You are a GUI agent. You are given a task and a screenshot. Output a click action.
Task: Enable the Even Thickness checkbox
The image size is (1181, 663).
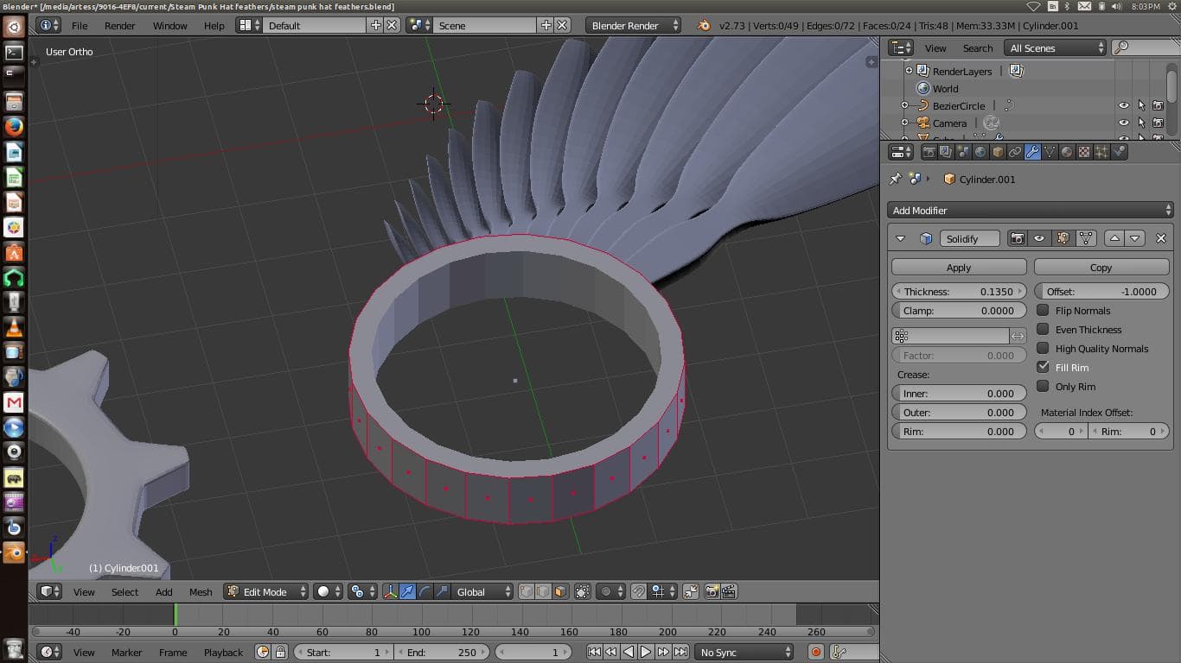1043,330
